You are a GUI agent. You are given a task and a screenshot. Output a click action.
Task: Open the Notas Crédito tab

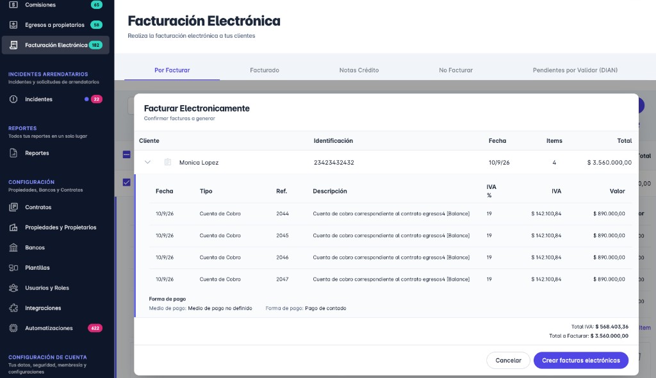click(359, 70)
